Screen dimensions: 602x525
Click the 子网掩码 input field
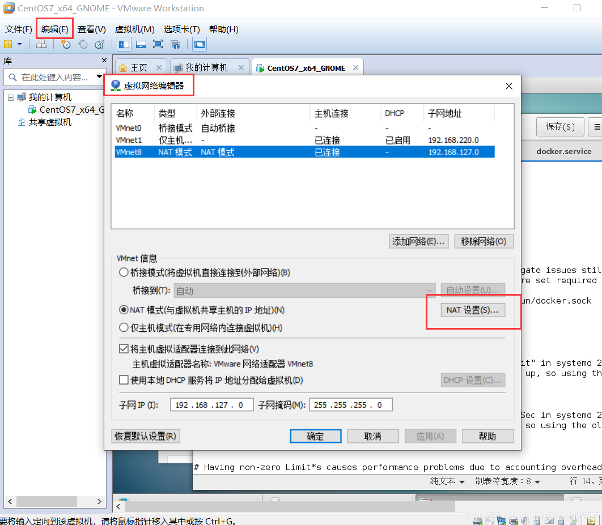350,405
